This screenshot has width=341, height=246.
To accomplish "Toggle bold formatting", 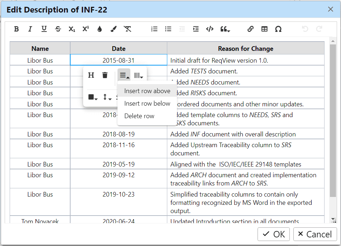I will point(16,29).
